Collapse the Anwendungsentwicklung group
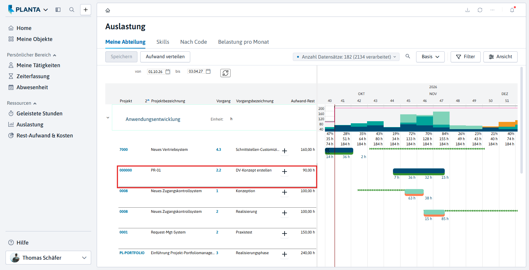 tap(108, 118)
